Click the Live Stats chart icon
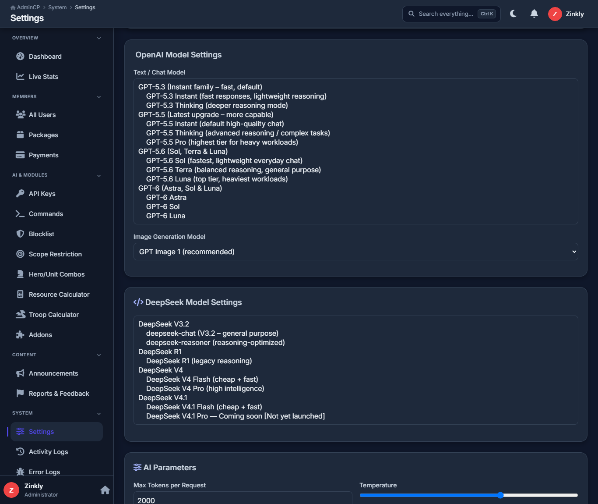 point(20,76)
